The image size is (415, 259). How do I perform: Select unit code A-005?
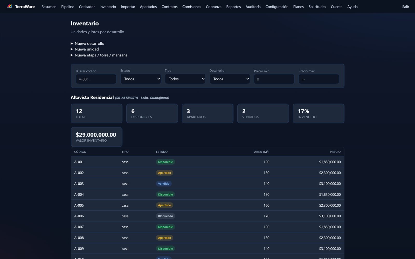79,205
